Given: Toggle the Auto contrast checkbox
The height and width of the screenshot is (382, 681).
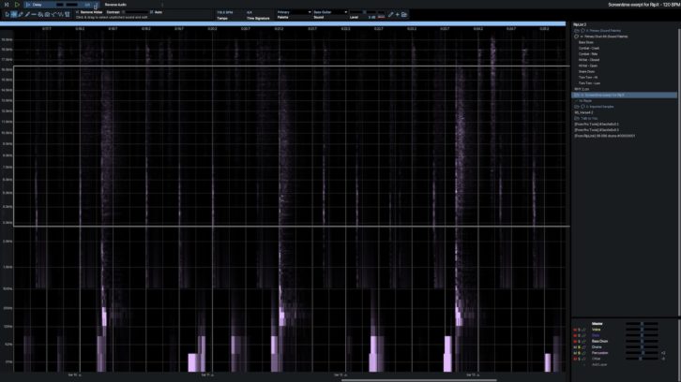Looking at the screenshot, I should point(152,12).
